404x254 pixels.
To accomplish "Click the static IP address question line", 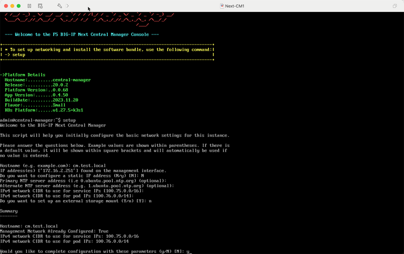I will 72,175.
